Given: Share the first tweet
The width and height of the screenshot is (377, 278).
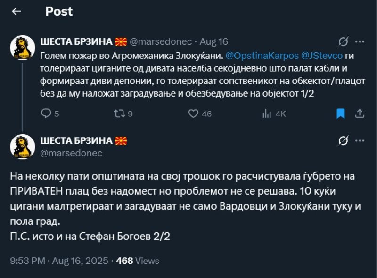Looking at the screenshot, I should (359, 114).
